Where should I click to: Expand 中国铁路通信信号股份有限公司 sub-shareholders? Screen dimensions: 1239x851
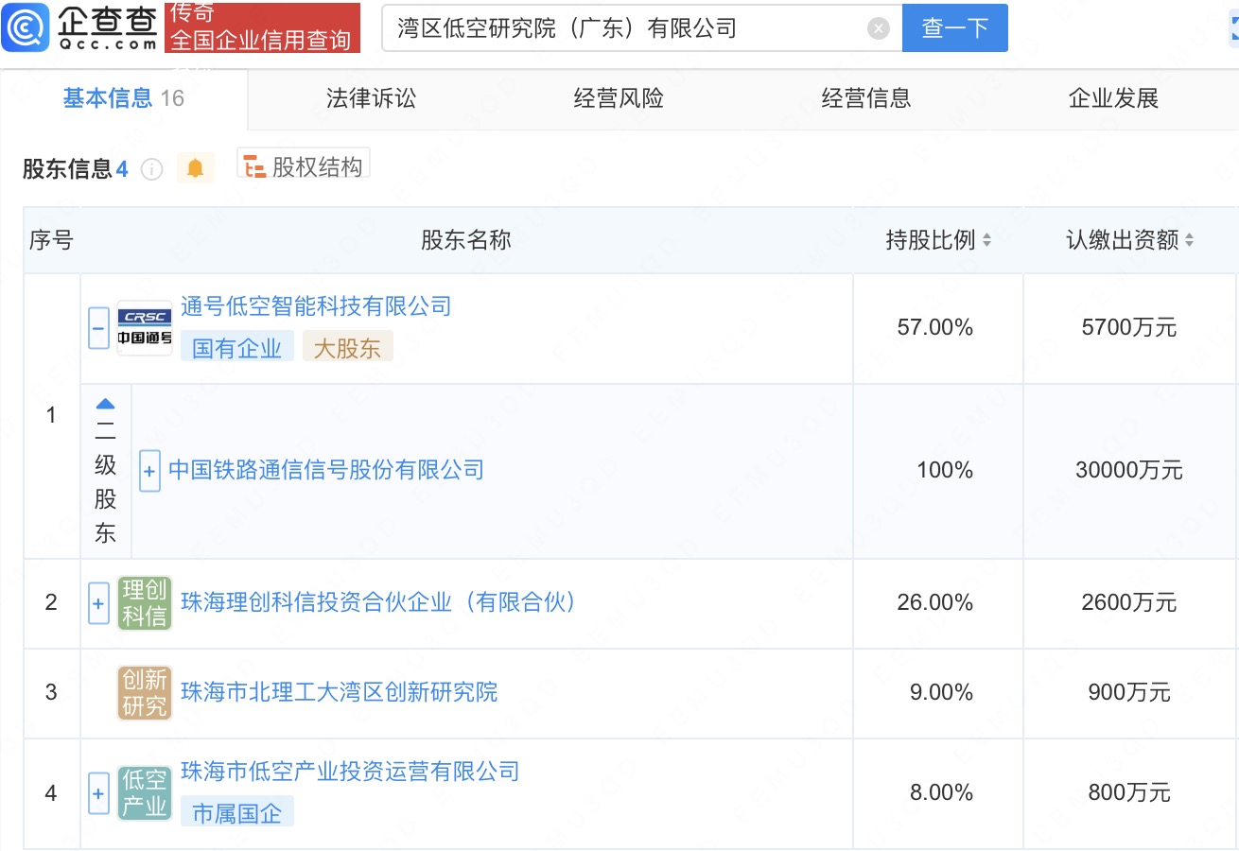pyautogui.click(x=149, y=471)
